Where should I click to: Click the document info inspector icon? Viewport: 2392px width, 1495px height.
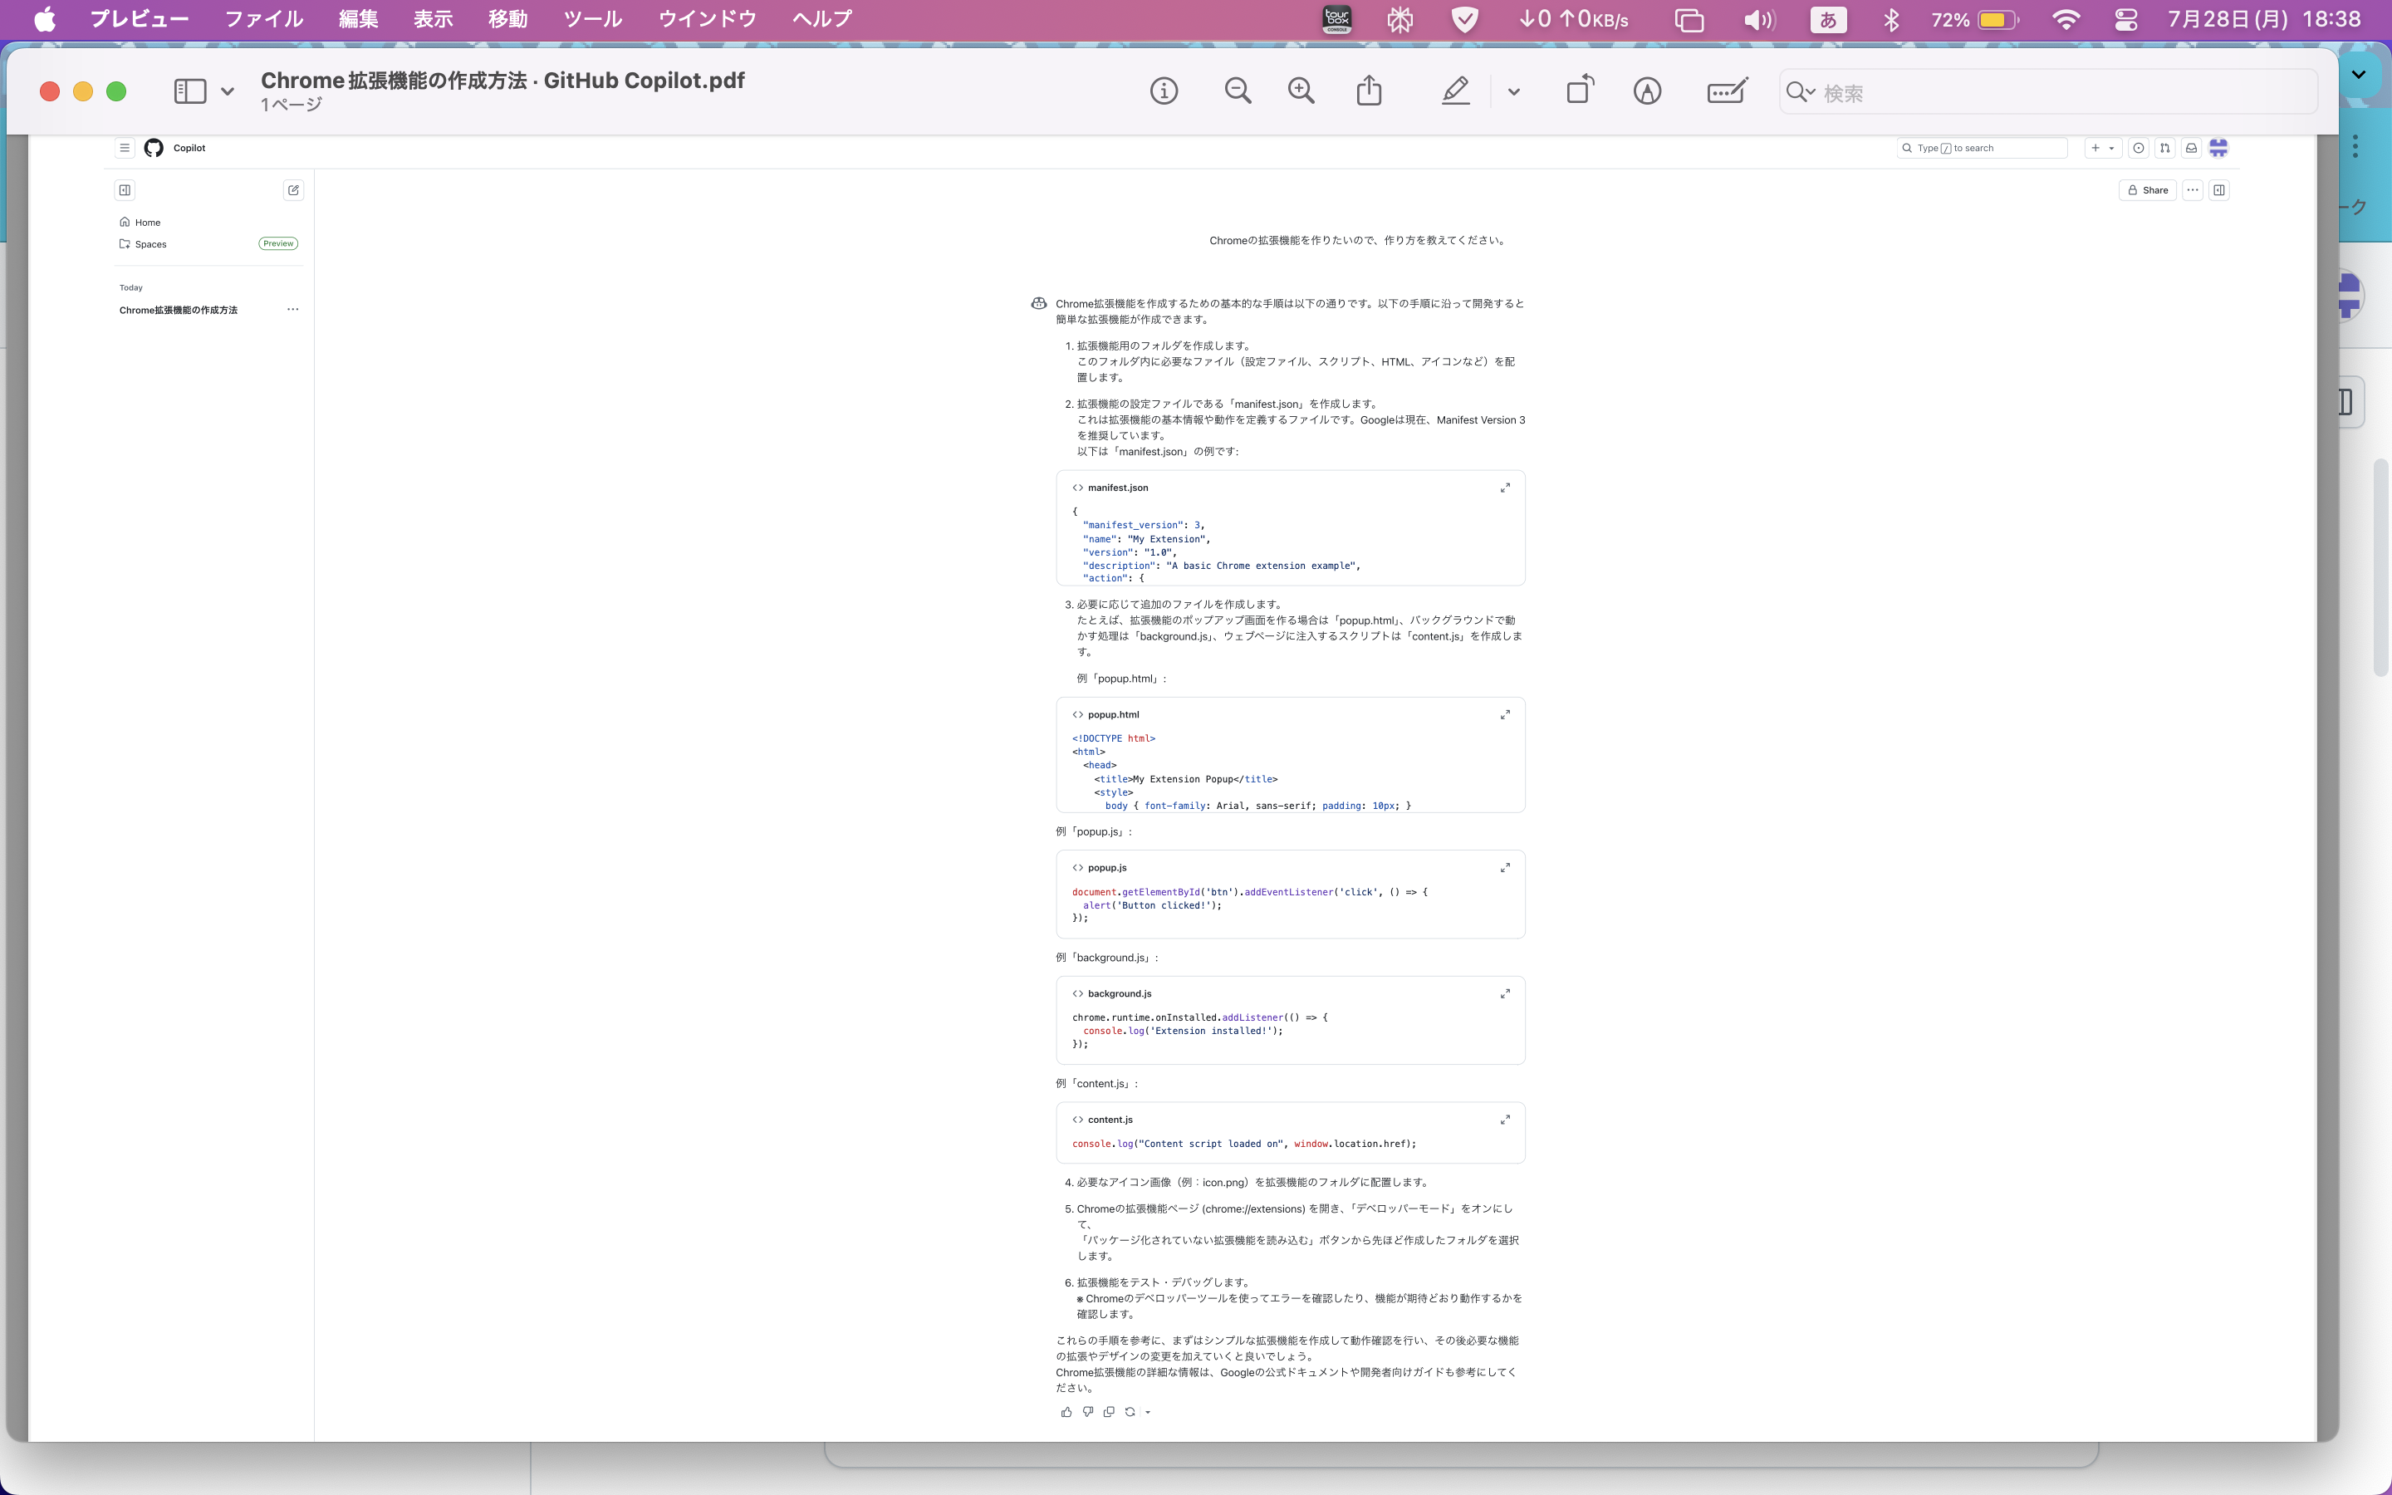click(x=1164, y=92)
